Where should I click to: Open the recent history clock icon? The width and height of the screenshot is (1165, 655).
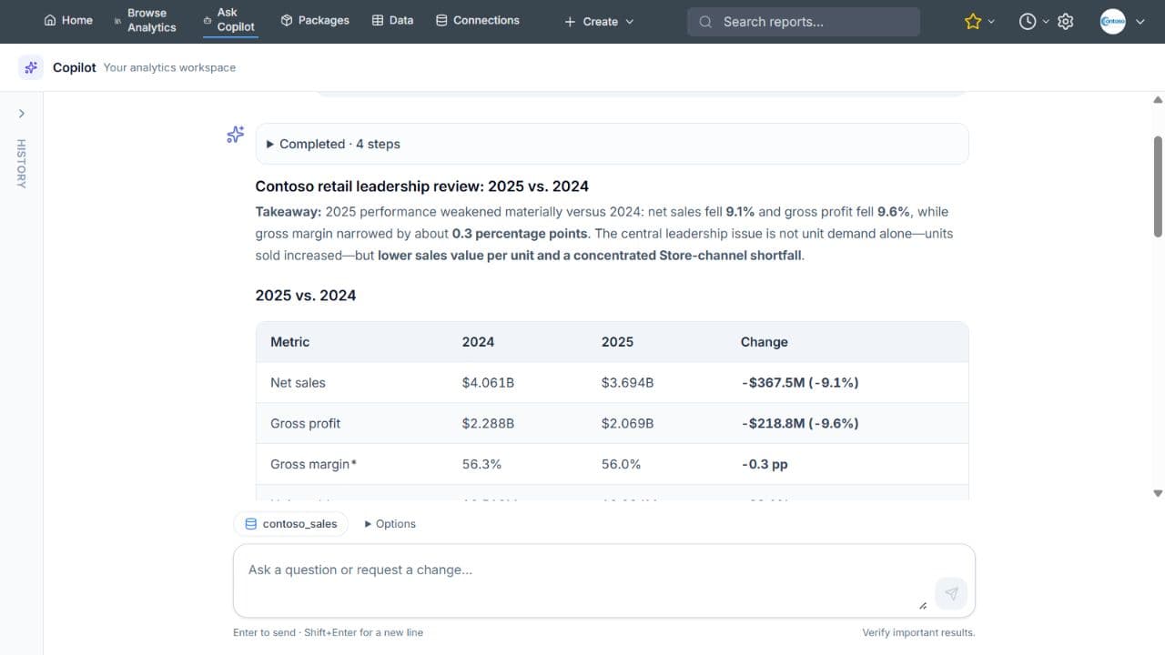click(1028, 21)
